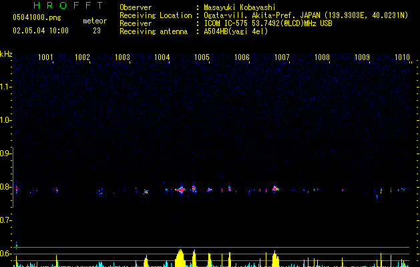
Task: Click the 1001 time axis marker
Action: (x=45, y=57)
